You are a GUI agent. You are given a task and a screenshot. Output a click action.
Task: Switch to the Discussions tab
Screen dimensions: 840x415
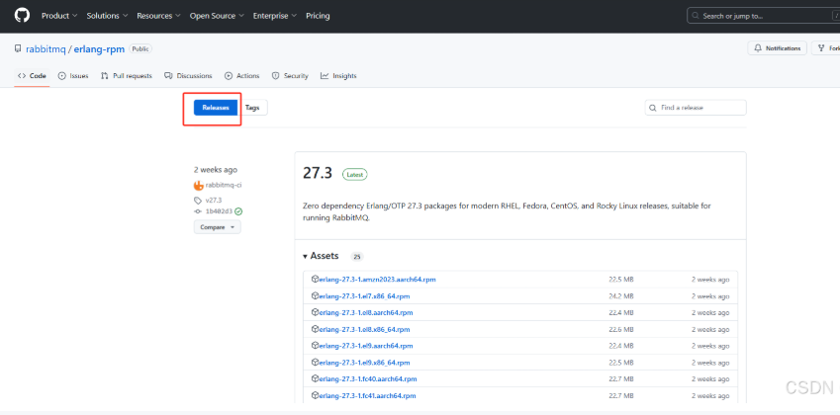tap(188, 76)
